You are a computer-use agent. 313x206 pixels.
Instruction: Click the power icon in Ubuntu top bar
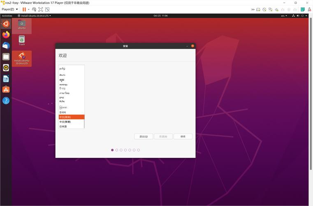click(x=302, y=16)
